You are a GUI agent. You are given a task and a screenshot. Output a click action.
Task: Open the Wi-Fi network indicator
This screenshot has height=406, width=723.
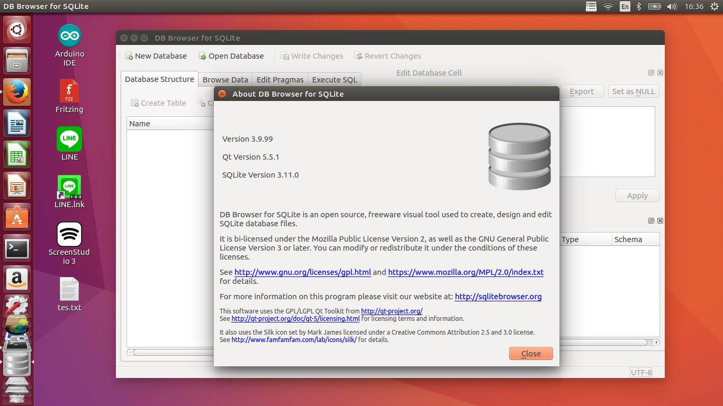(x=608, y=6)
